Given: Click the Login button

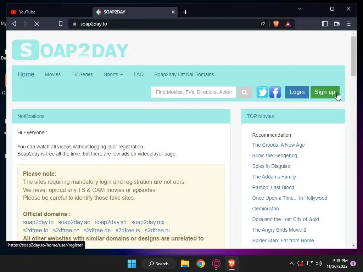Looking at the screenshot, I should 297,92.
